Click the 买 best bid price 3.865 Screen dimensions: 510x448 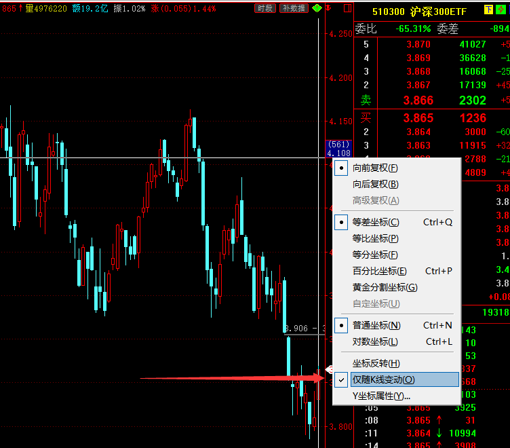click(x=418, y=118)
